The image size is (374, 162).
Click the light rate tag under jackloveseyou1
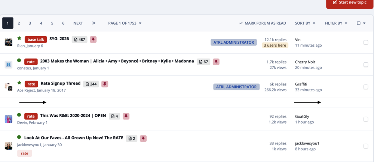25,153
